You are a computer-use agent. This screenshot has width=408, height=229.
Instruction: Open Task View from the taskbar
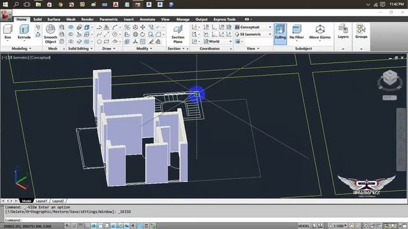click(27, 4)
